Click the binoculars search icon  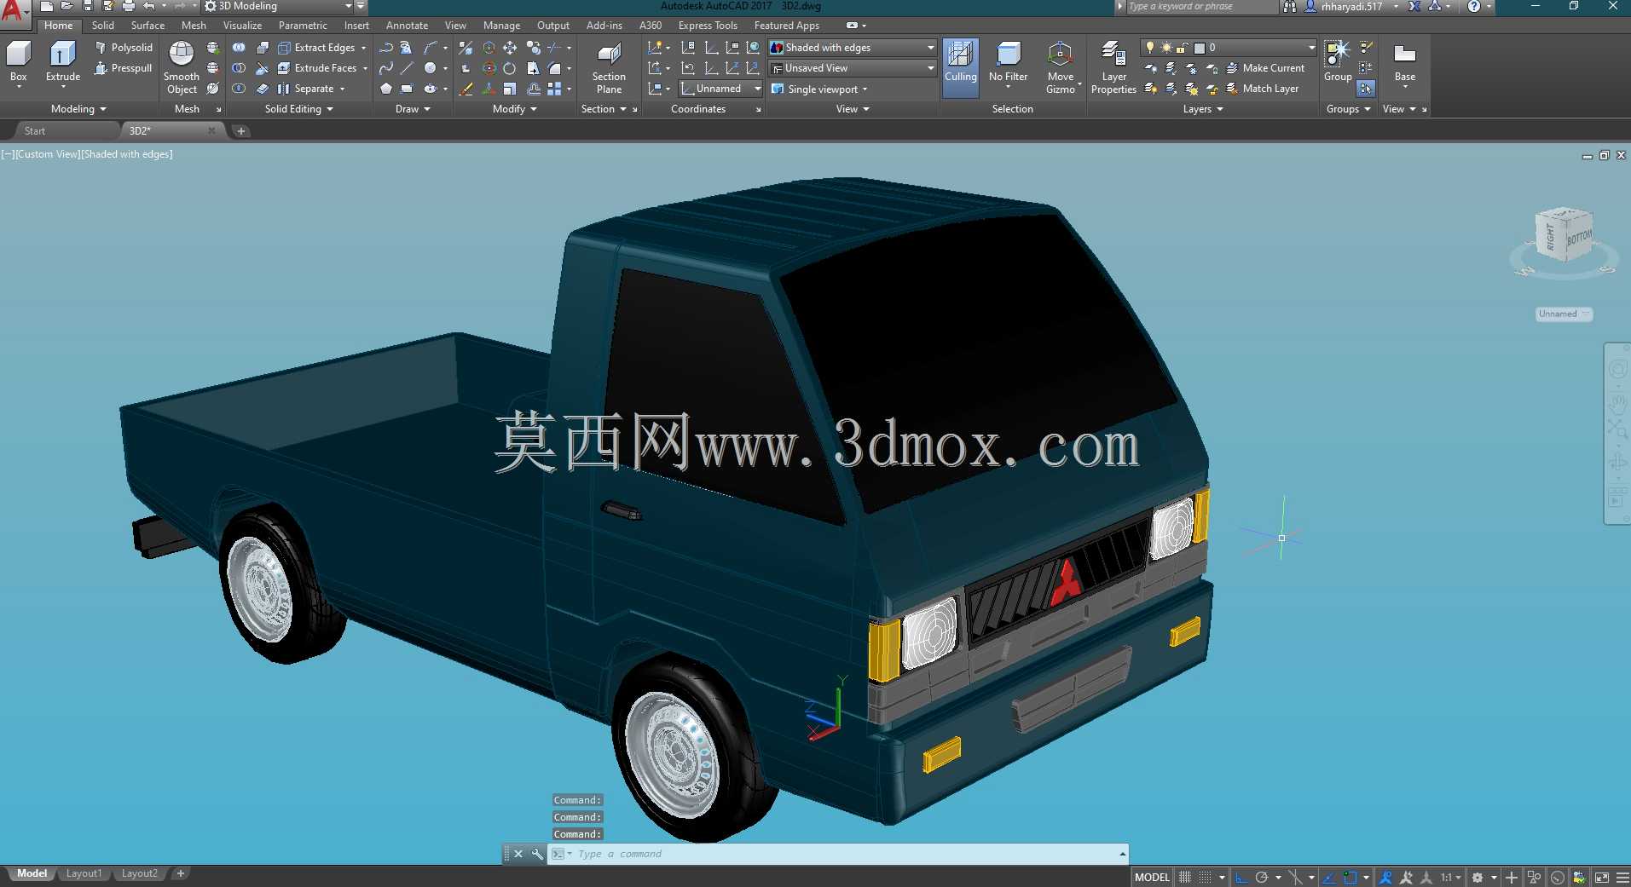(1289, 6)
